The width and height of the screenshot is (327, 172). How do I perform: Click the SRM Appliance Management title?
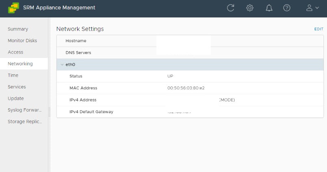click(59, 8)
